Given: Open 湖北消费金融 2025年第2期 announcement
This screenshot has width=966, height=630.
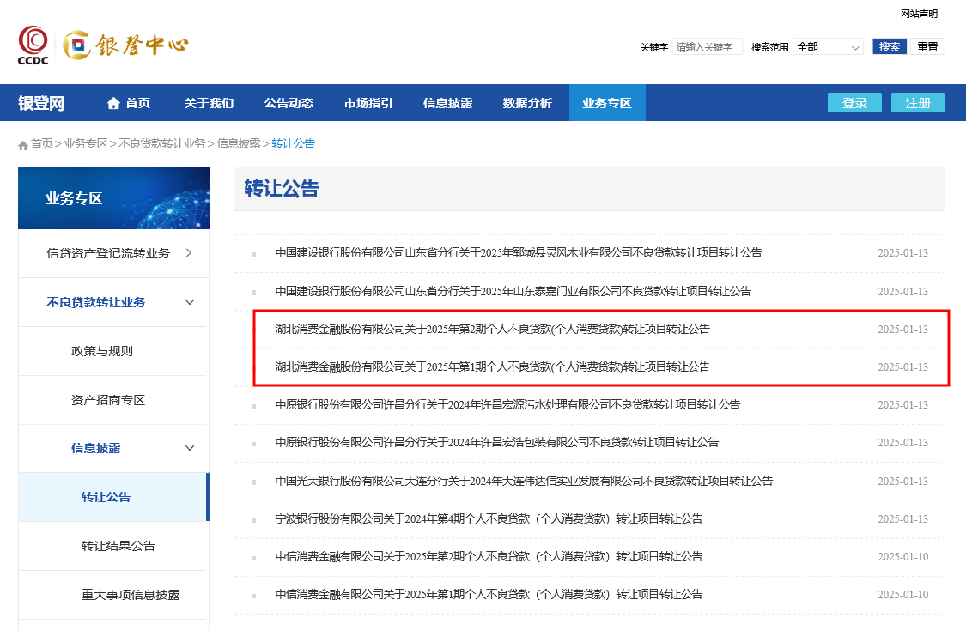Looking at the screenshot, I should [x=492, y=329].
